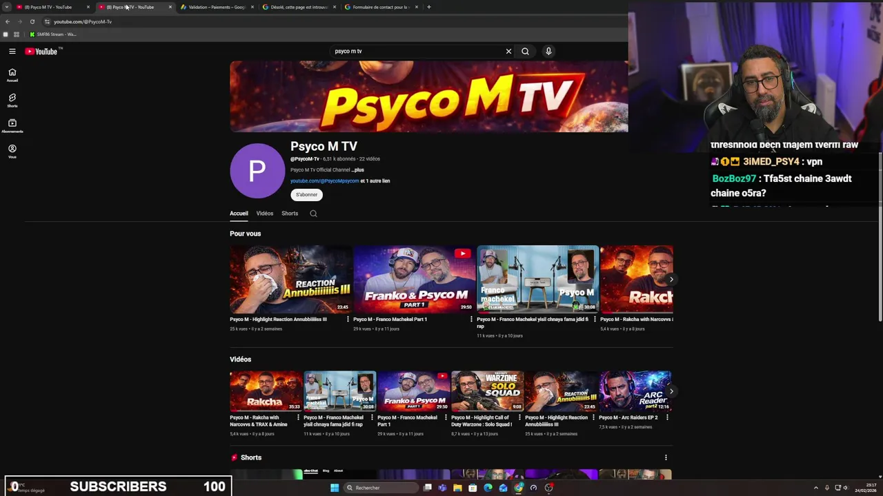Screen dimensions: 883x496
Task: Go back with browser back arrow
Action: coord(8,21)
